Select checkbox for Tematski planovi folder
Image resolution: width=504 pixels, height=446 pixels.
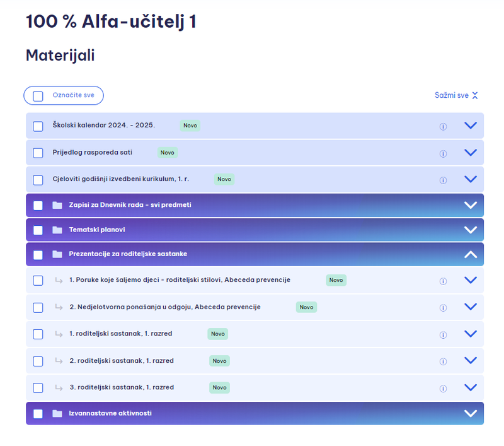pos(38,230)
